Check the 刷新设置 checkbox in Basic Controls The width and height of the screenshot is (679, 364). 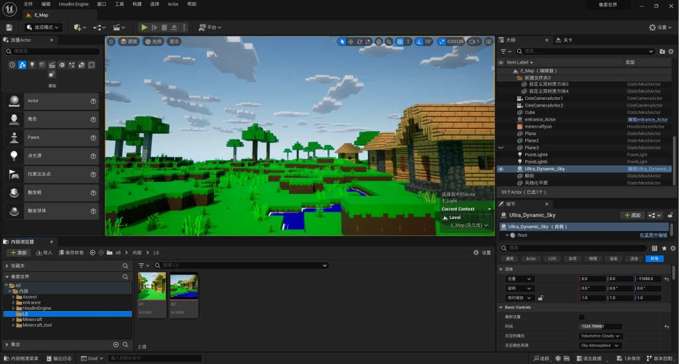pos(582,317)
